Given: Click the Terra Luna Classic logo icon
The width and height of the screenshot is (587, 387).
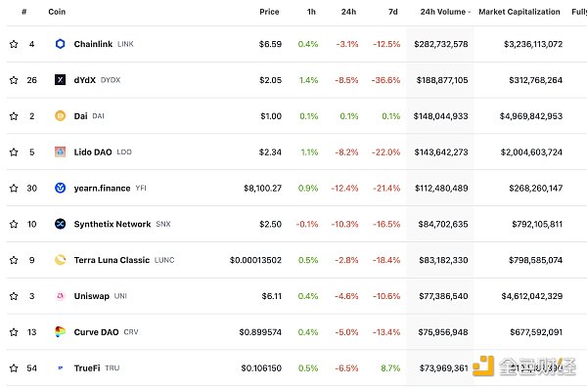Looking at the screenshot, I should pyautogui.click(x=60, y=260).
